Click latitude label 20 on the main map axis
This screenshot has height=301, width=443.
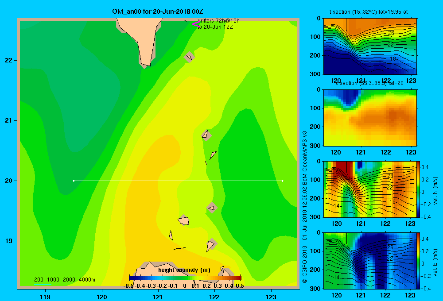click(x=8, y=181)
